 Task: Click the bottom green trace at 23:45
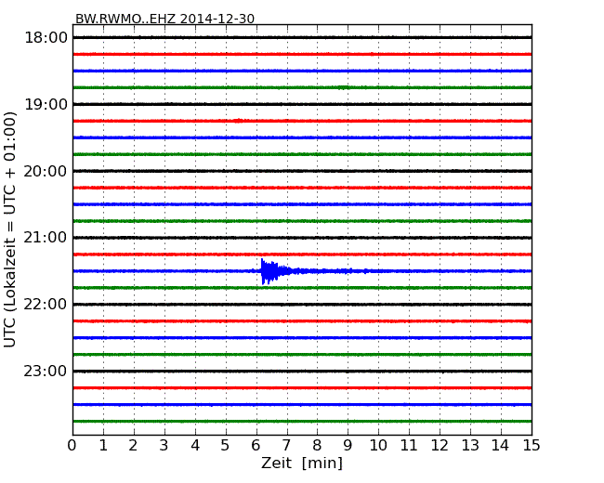point(302,421)
